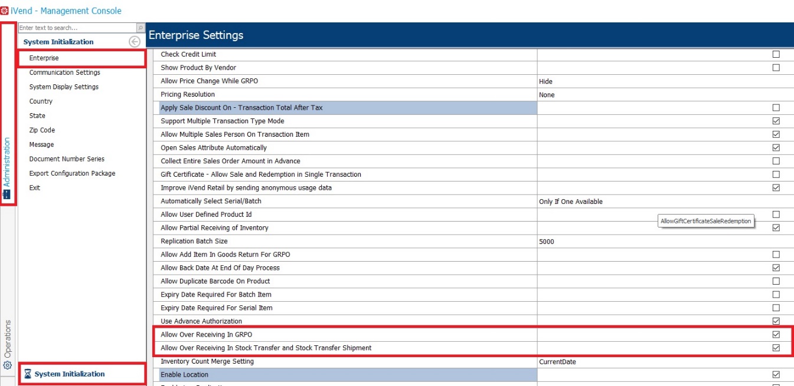Viewport: 794px width, 386px height.
Task: Click the search magnifier icon in sidebar
Action: (x=140, y=28)
